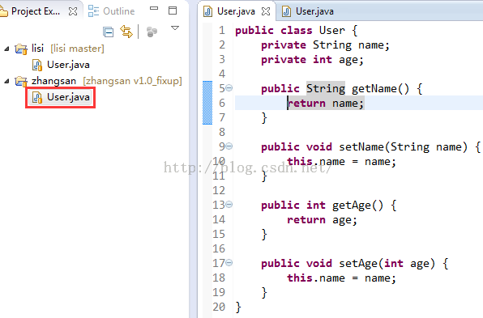
Task: Click the closing brace on line 20
Action: [x=237, y=307]
